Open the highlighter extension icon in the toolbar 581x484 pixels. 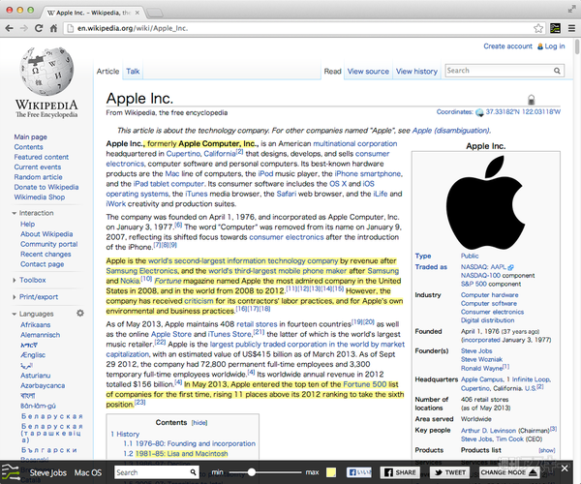[555, 28]
